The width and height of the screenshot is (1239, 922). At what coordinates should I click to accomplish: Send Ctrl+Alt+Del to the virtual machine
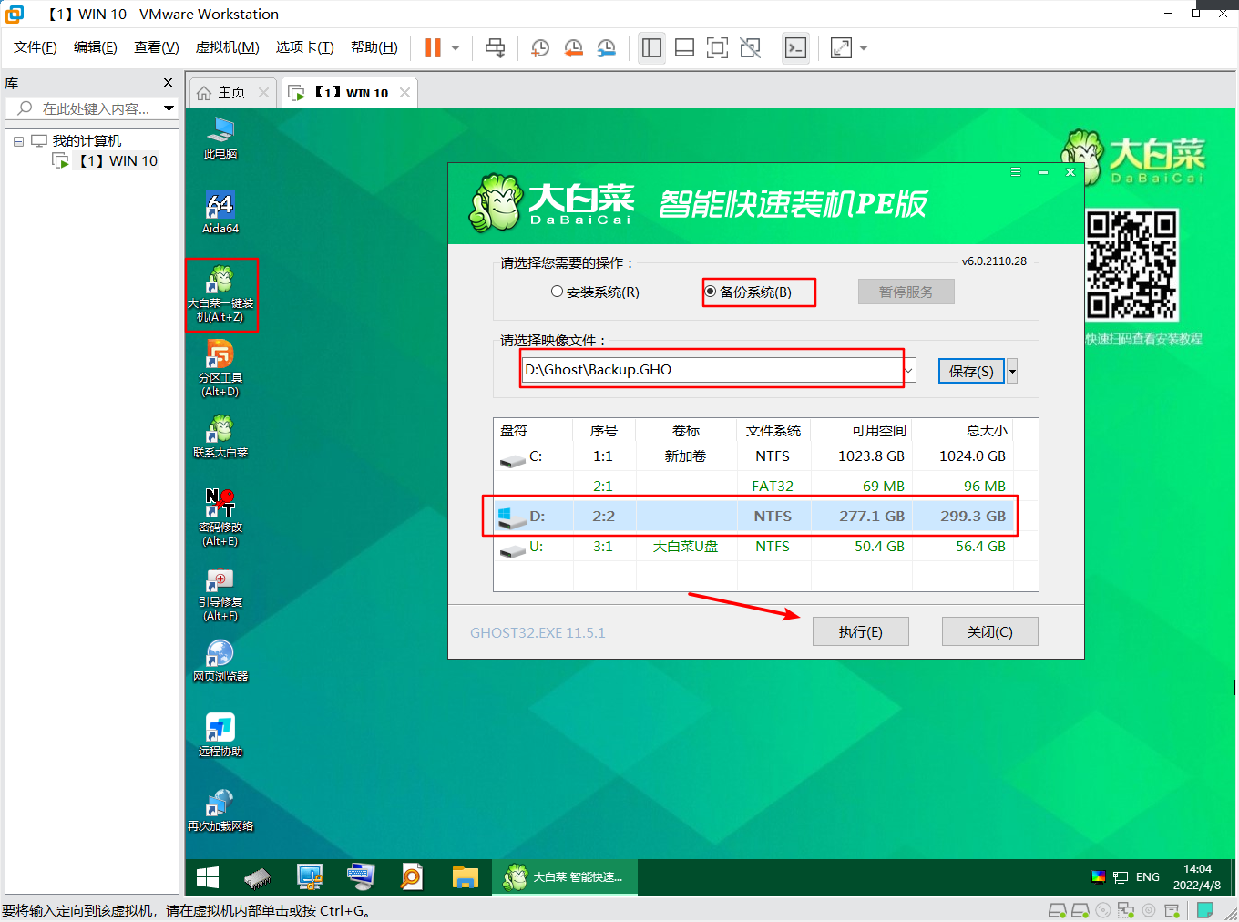coord(495,47)
